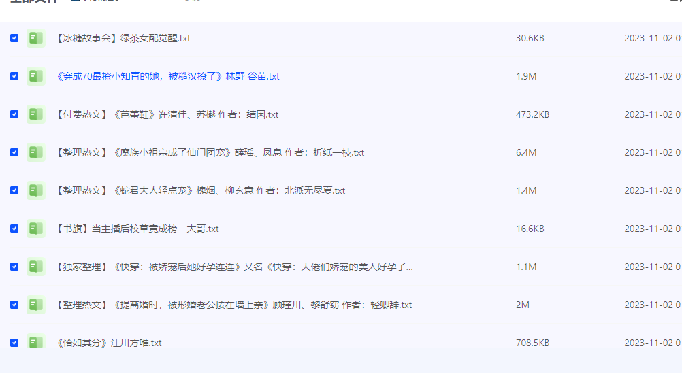The width and height of the screenshot is (682, 389).
Task: Click the file icon next to 《快穿：被娇宠后她好孕连连》
Action: (x=35, y=267)
